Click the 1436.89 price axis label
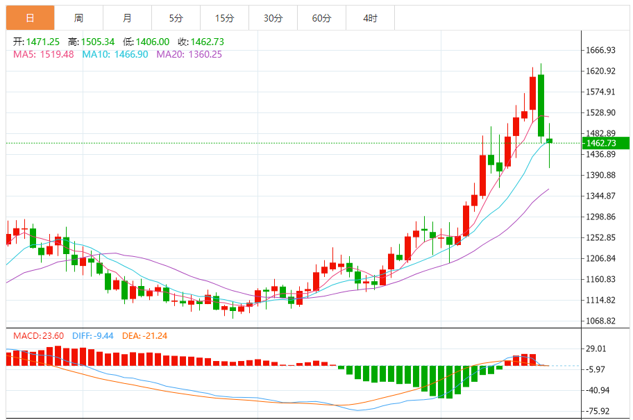 pyautogui.click(x=600, y=154)
